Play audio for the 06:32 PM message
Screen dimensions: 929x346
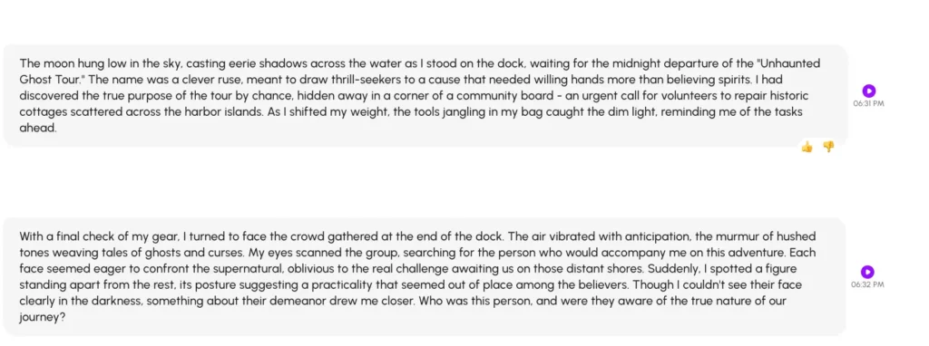point(867,272)
